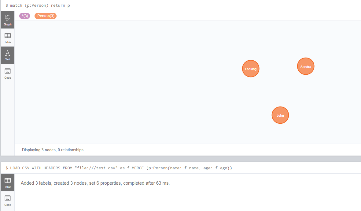The height and width of the screenshot is (211, 361).
Task: Select the Looking node in the graph
Action: tap(250, 69)
